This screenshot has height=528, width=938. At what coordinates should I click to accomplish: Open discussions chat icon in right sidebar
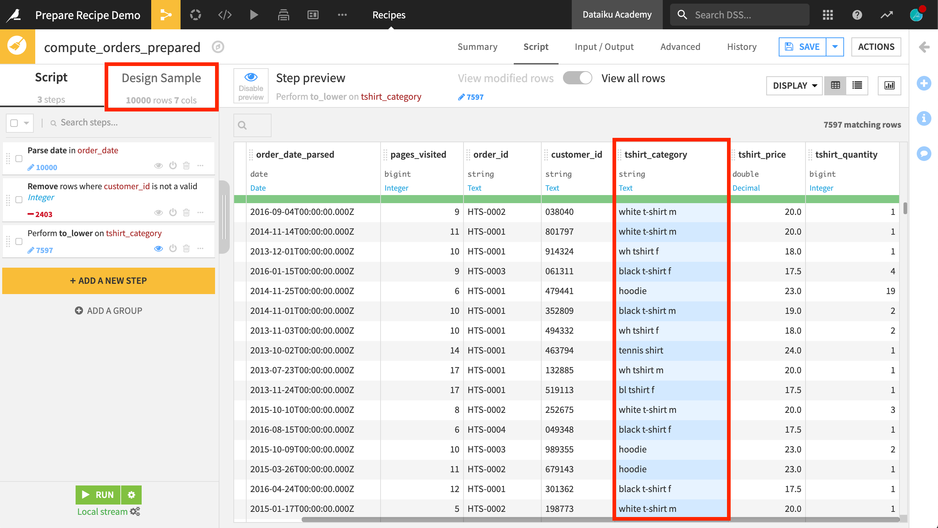coord(924,154)
